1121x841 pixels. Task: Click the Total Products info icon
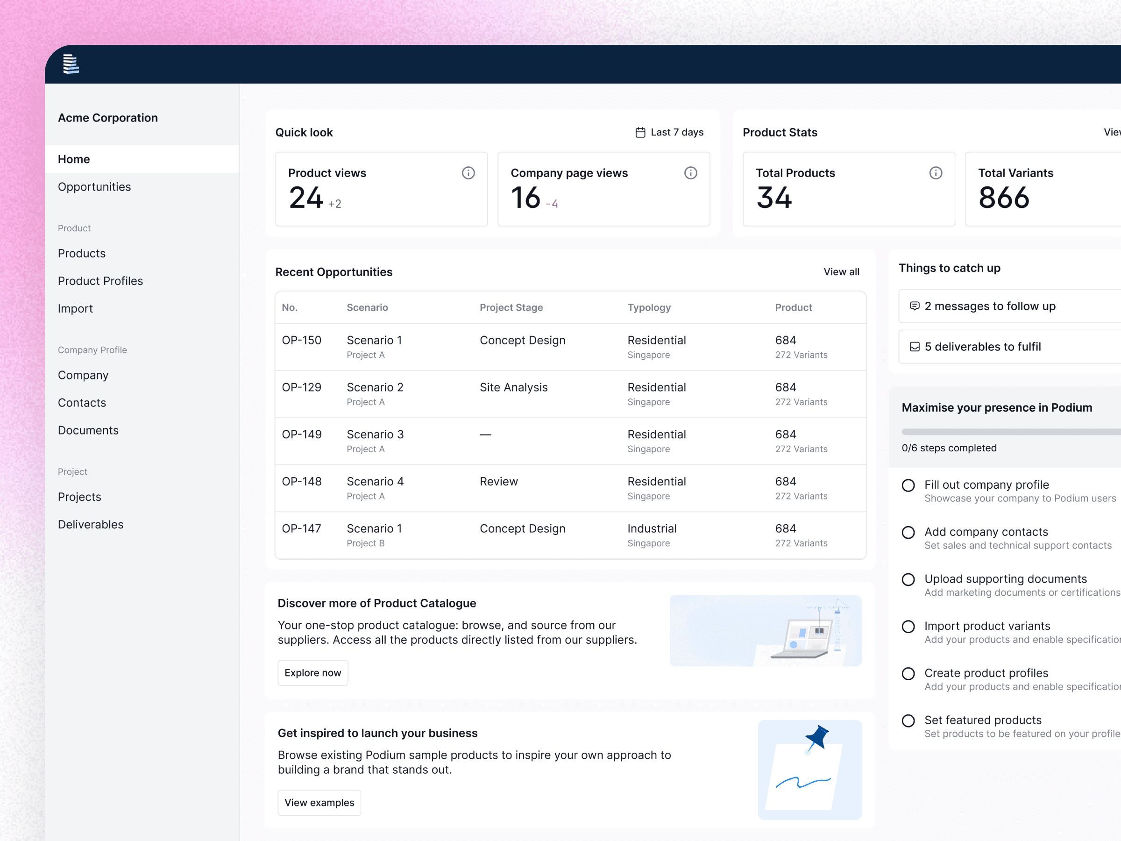click(x=935, y=173)
